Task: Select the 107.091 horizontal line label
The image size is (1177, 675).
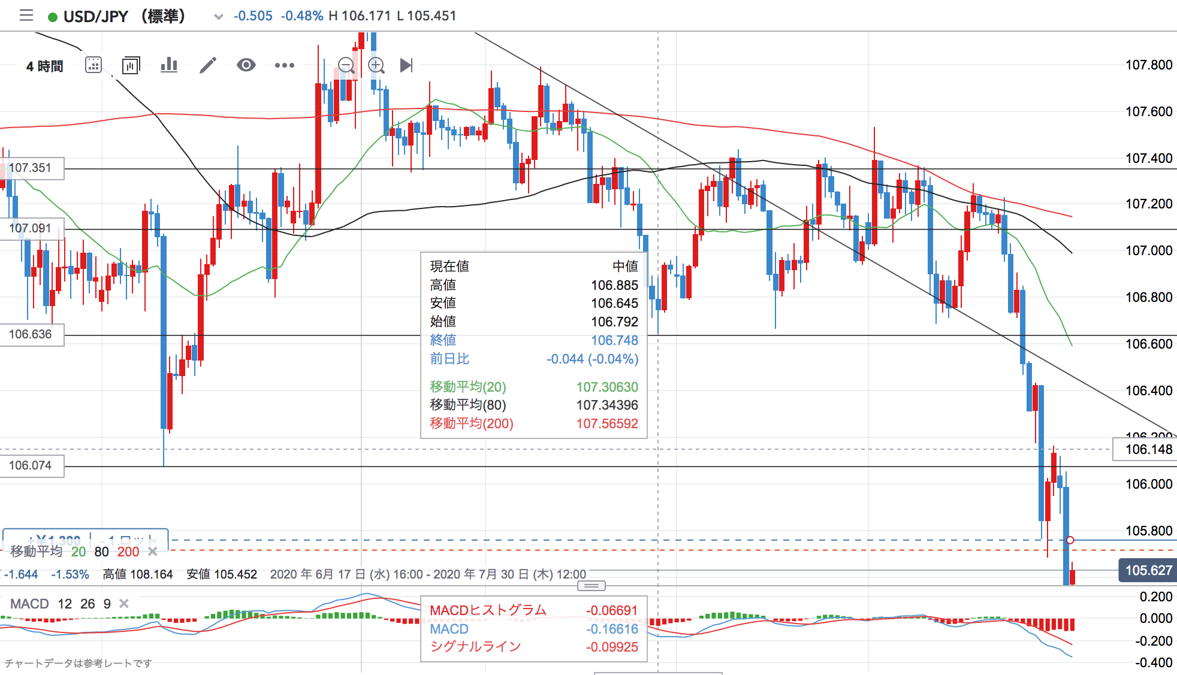Action: click(32, 228)
